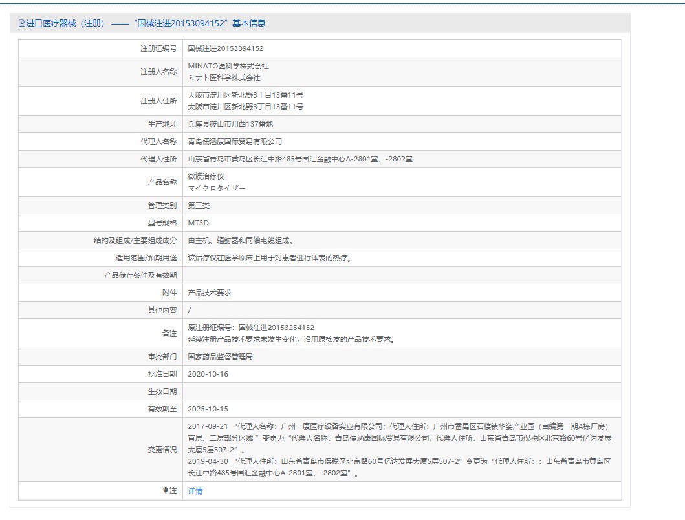Image resolution: width=685 pixels, height=520 pixels.
Task: Click the 其他内容 label
Action: [162, 310]
